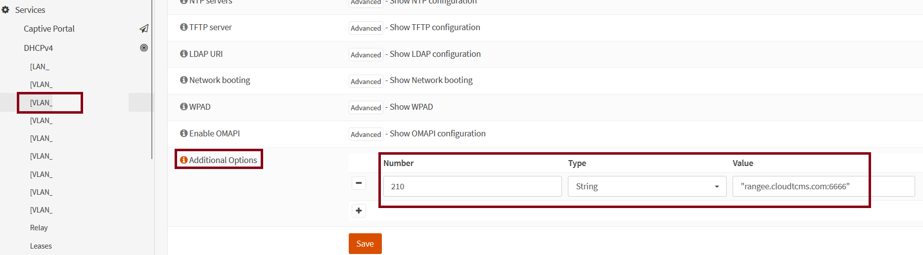Show TFTP configuration via Advanced button

pyautogui.click(x=366, y=28)
